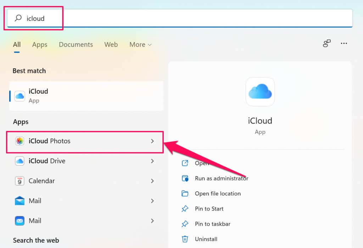Click the large iCloud icon in preview pane
This screenshot has height=248, width=363.
pyautogui.click(x=260, y=92)
